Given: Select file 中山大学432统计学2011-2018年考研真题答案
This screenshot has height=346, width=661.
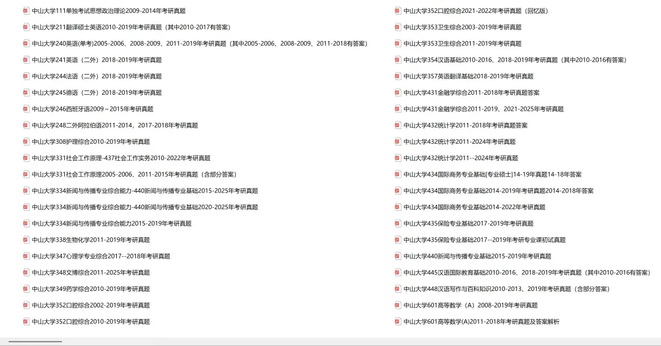Looking at the screenshot, I should 465,125.
